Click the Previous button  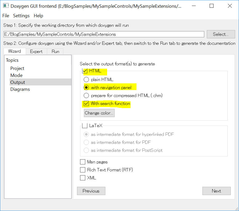pos(91,191)
